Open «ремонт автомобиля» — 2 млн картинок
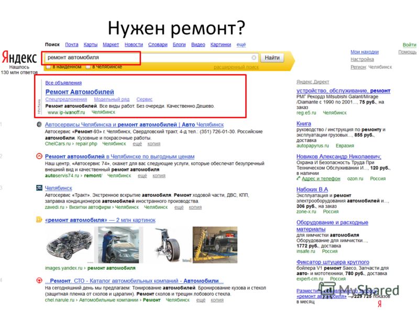Viewport: 419px width, 314px height. tap(100, 220)
